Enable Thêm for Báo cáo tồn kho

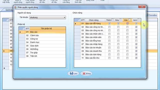(x=109, y=58)
